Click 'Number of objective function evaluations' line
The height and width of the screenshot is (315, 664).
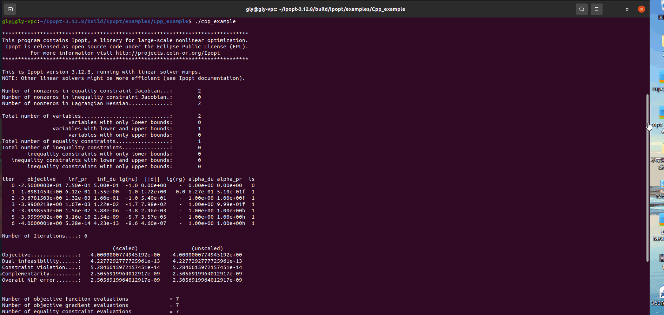pos(91,299)
